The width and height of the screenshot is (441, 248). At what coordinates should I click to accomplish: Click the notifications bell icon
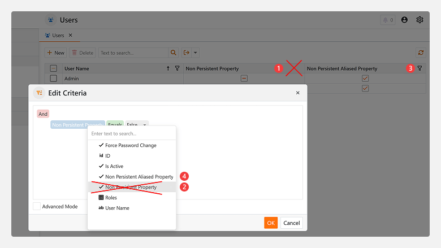tap(388, 20)
